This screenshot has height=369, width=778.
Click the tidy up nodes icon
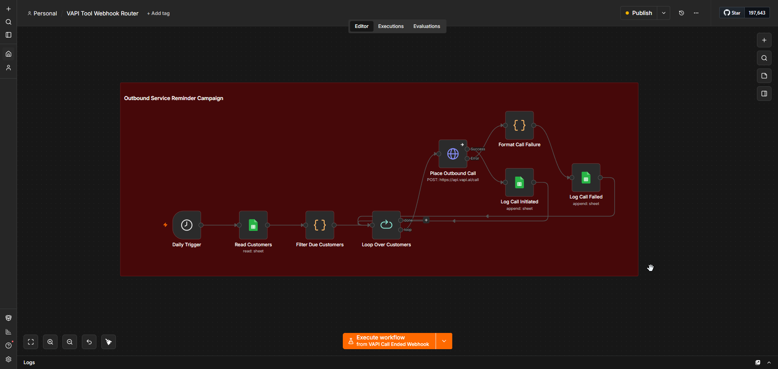tap(109, 342)
